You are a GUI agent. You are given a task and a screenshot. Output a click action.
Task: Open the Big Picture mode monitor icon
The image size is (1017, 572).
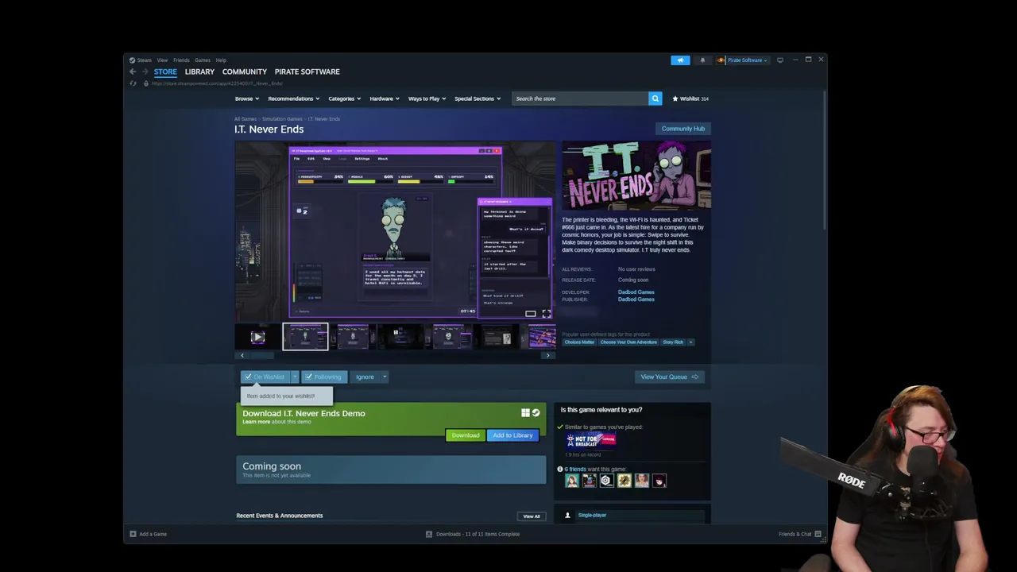click(780, 60)
